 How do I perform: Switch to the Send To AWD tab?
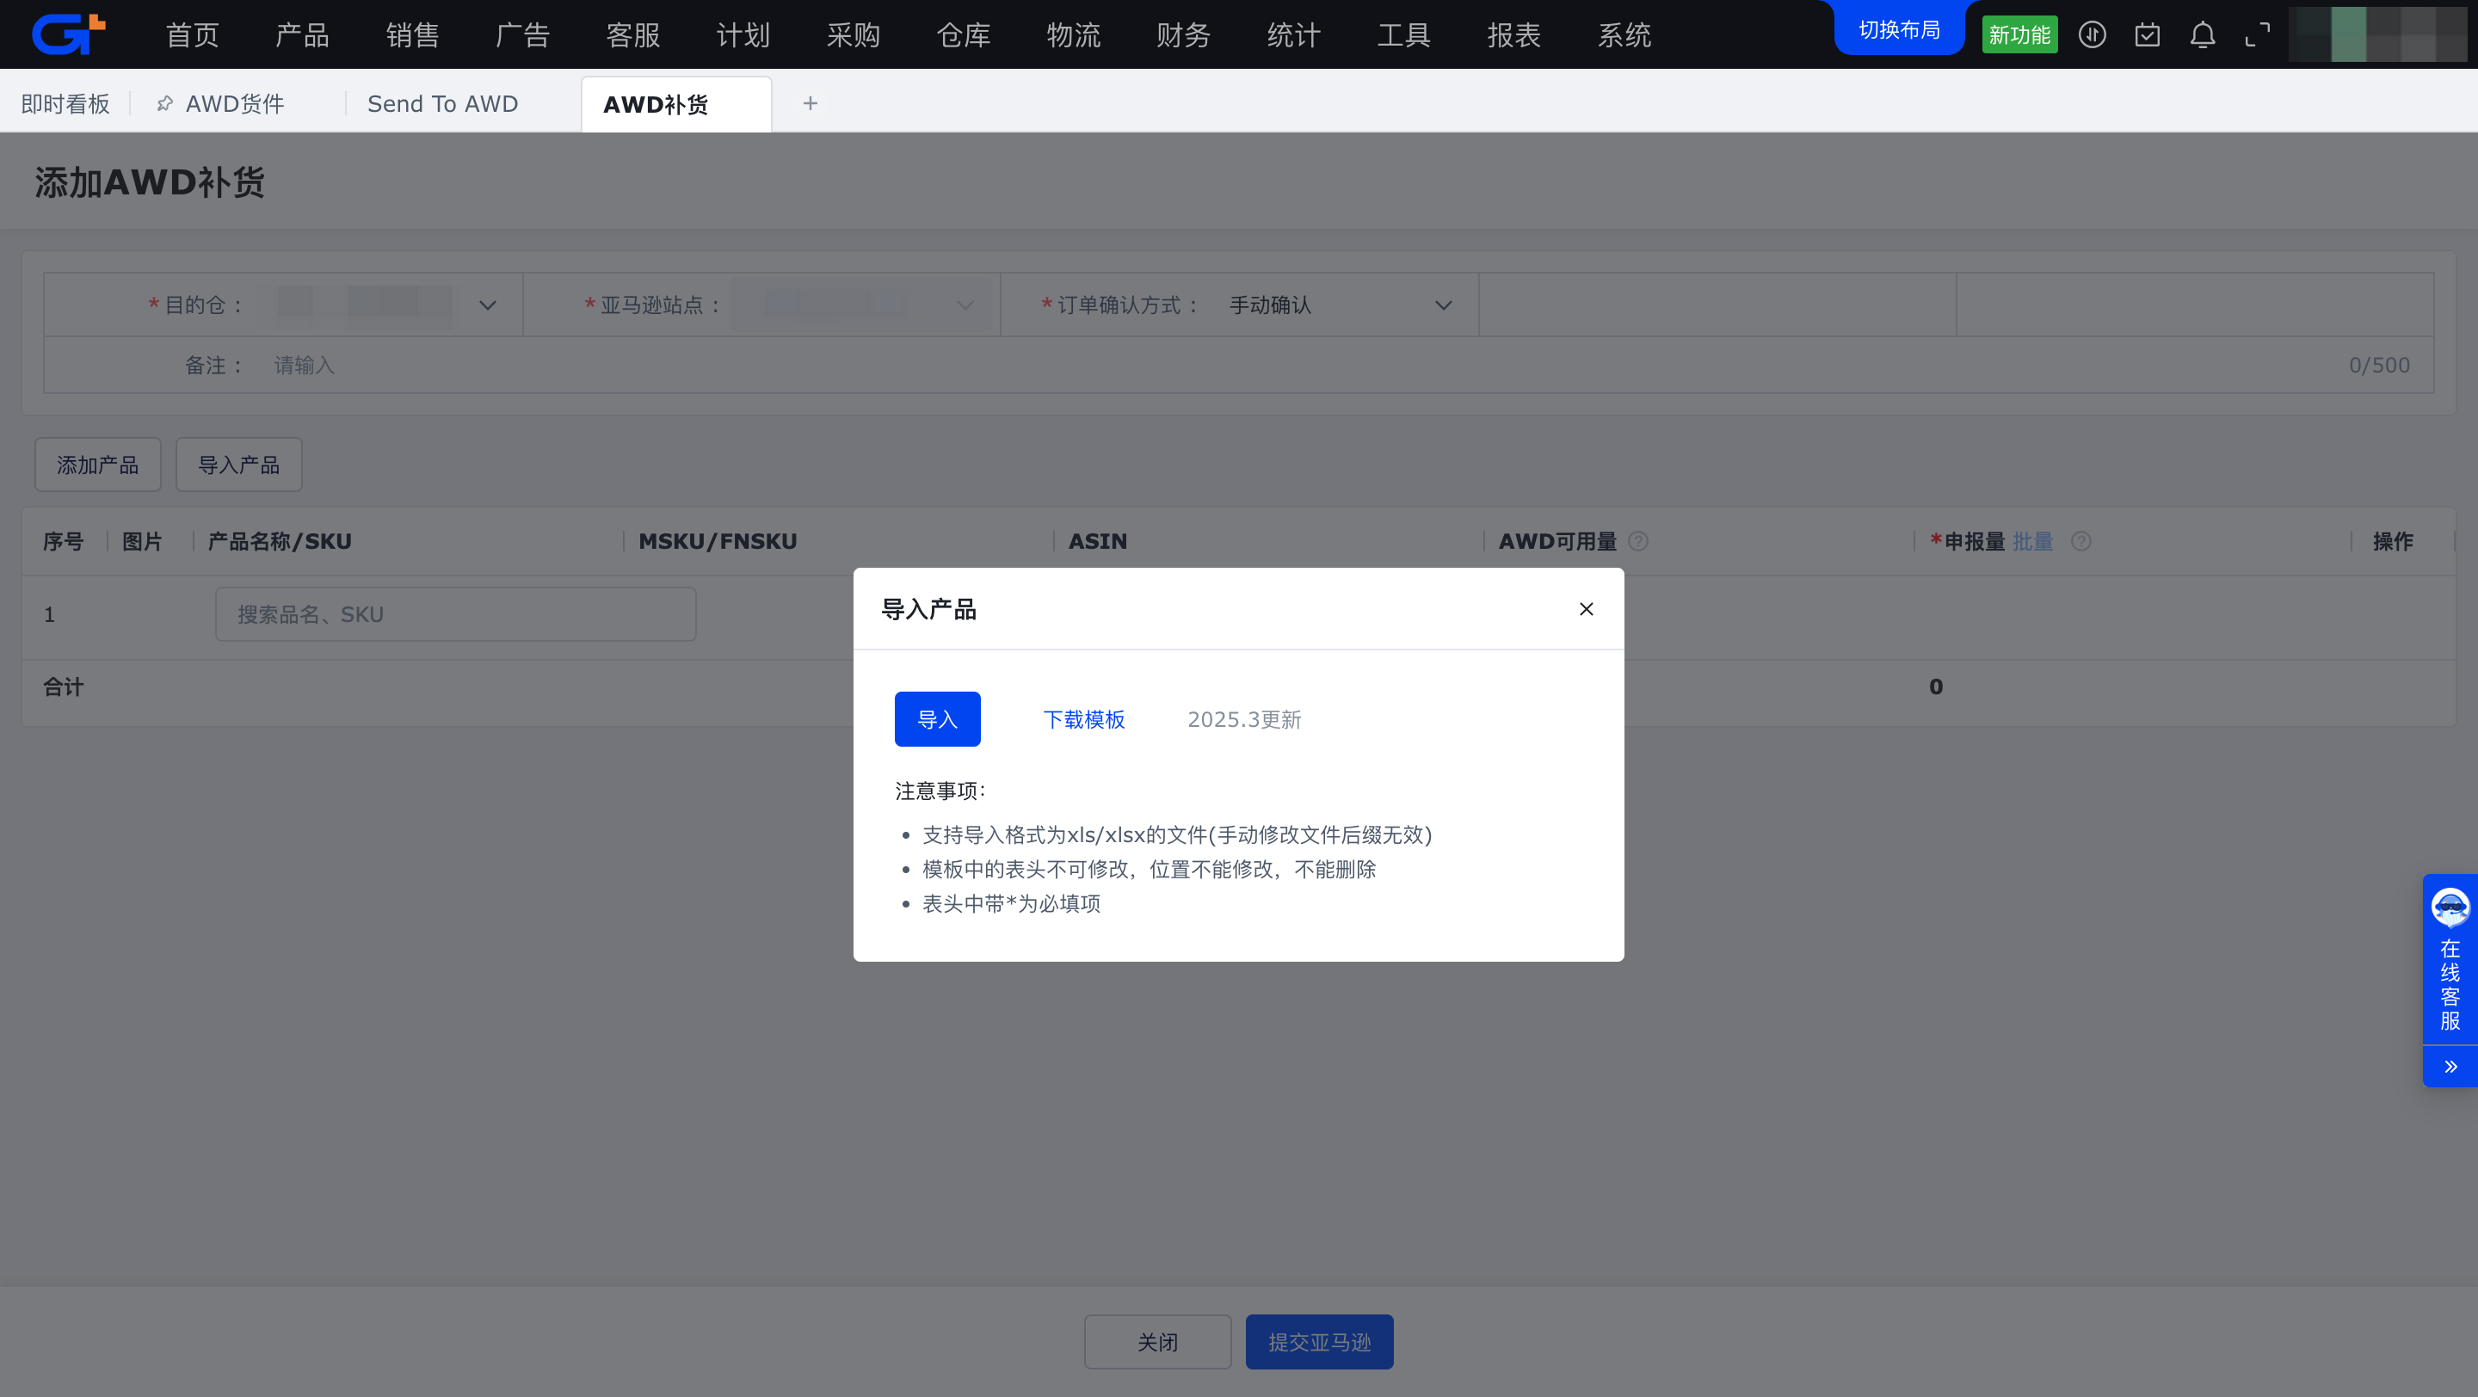point(442,103)
